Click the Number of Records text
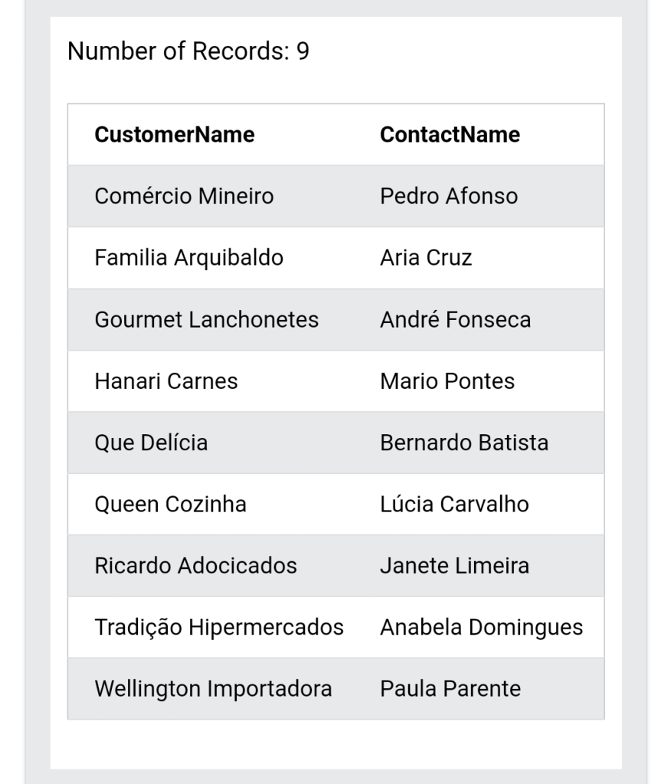Screen dimensions: 671x784 pyautogui.click(x=188, y=51)
